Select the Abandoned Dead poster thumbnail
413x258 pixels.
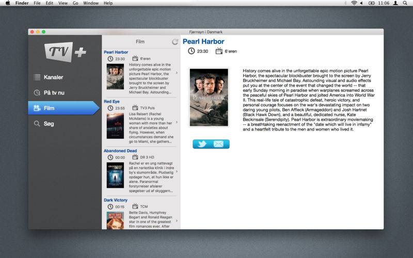[x=115, y=175]
